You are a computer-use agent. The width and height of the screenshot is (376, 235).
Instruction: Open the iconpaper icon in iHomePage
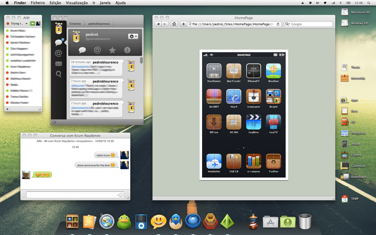254,97
